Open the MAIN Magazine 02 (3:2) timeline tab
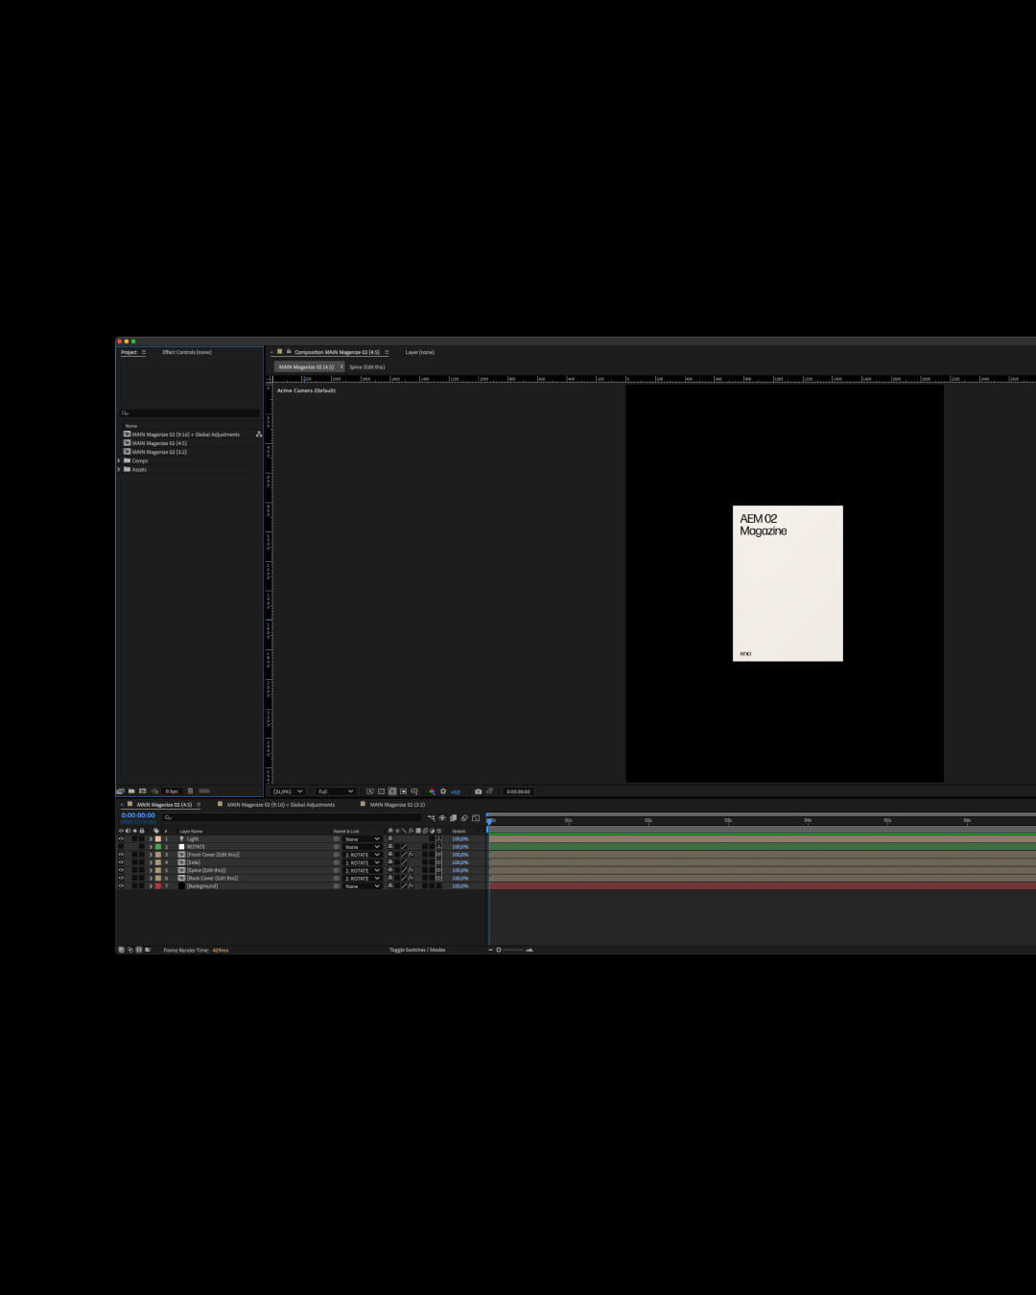 (397, 805)
